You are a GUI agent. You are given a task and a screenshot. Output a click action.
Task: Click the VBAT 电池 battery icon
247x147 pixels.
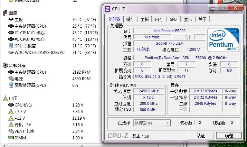(11, 131)
